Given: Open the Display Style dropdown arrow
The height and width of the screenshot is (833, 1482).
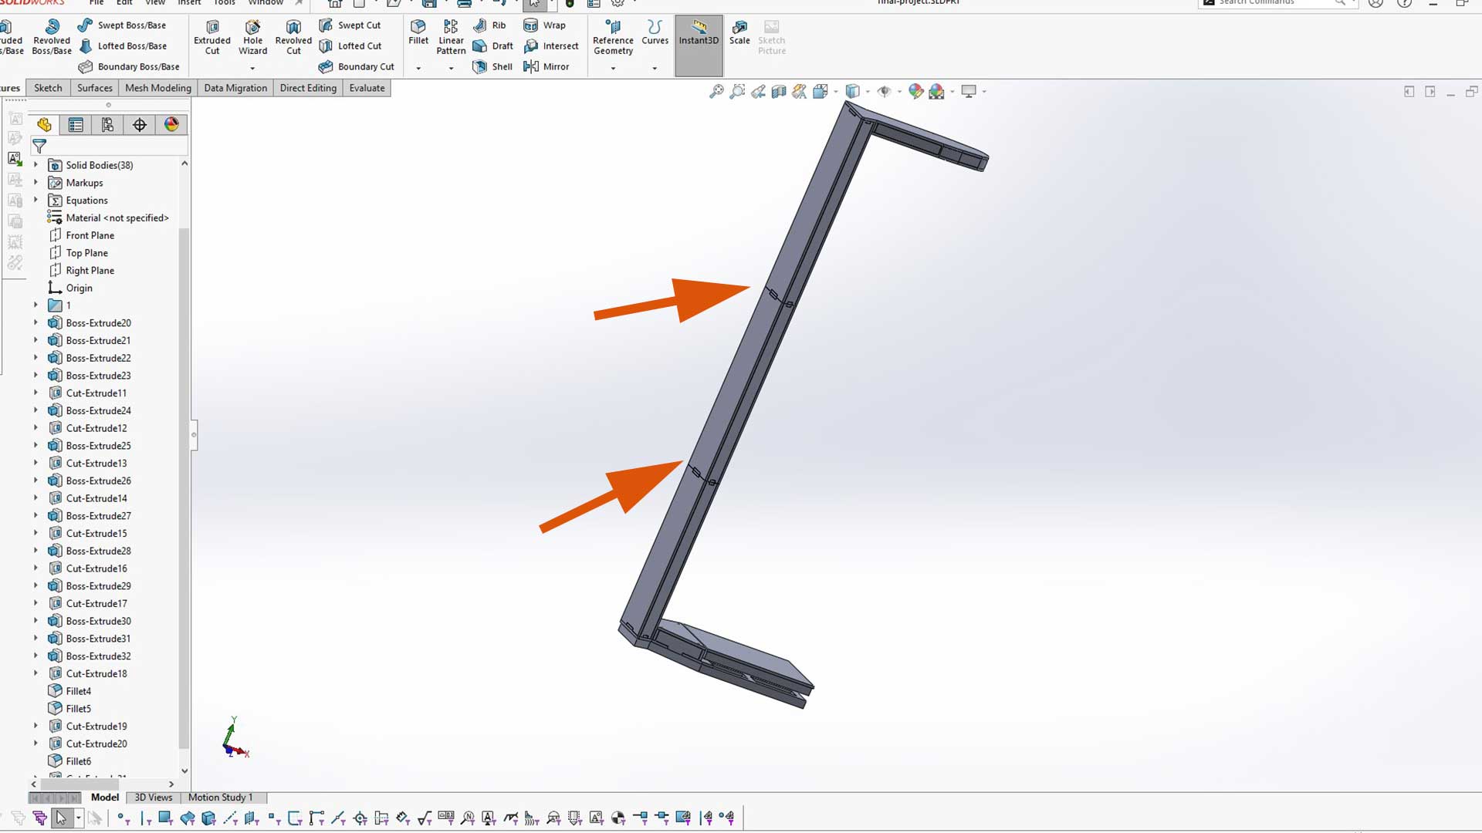Looking at the screenshot, I should tap(868, 92).
